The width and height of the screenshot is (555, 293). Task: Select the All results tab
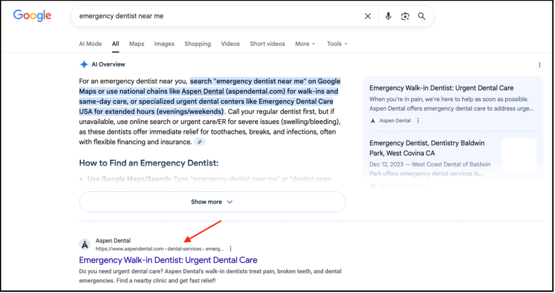[x=115, y=44]
